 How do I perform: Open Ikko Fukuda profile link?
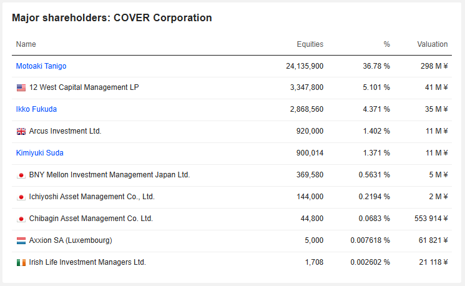tap(36, 109)
